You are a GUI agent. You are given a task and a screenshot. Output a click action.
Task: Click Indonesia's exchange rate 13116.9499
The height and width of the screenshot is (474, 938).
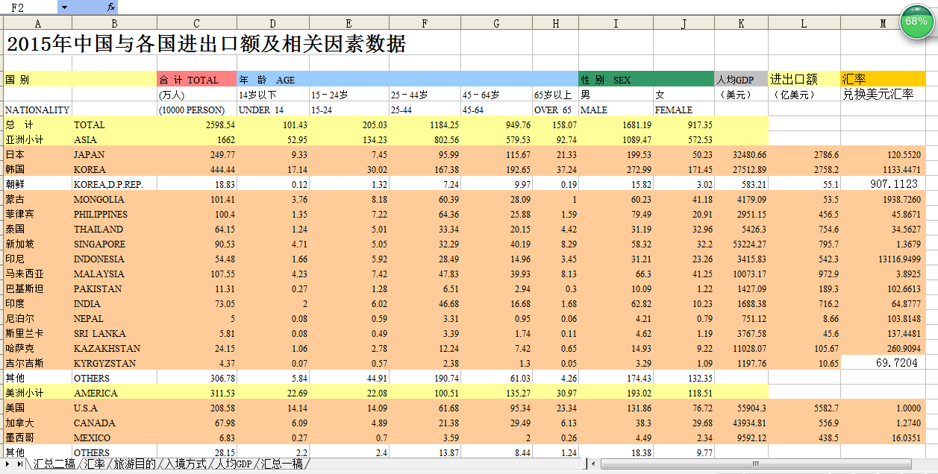click(x=884, y=259)
